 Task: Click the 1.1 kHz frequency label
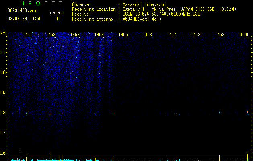[x=3, y=52]
